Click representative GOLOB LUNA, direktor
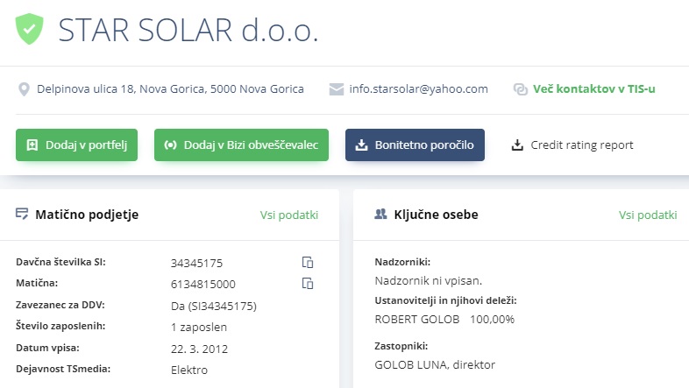Image resolution: width=689 pixels, height=388 pixels. pos(435,364)
